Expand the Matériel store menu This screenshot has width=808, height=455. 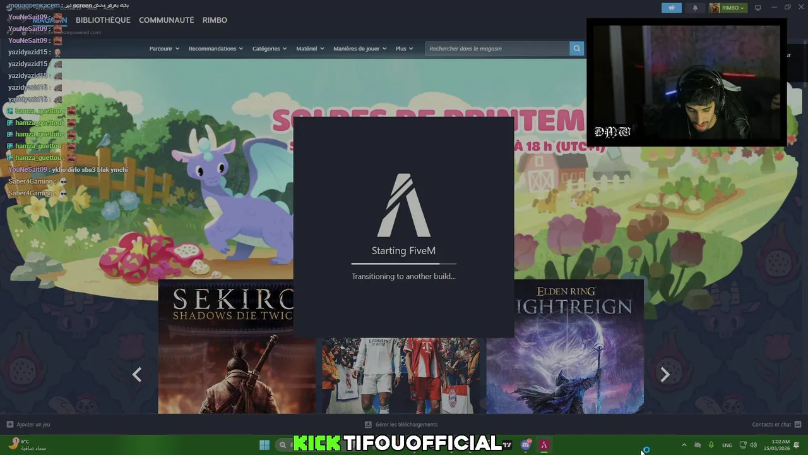pos(310,49)
